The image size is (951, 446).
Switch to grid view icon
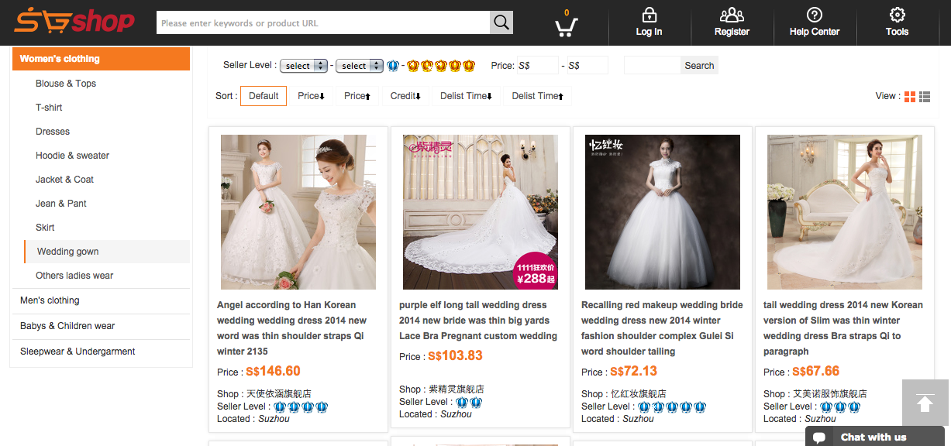[x=910, y=96]
